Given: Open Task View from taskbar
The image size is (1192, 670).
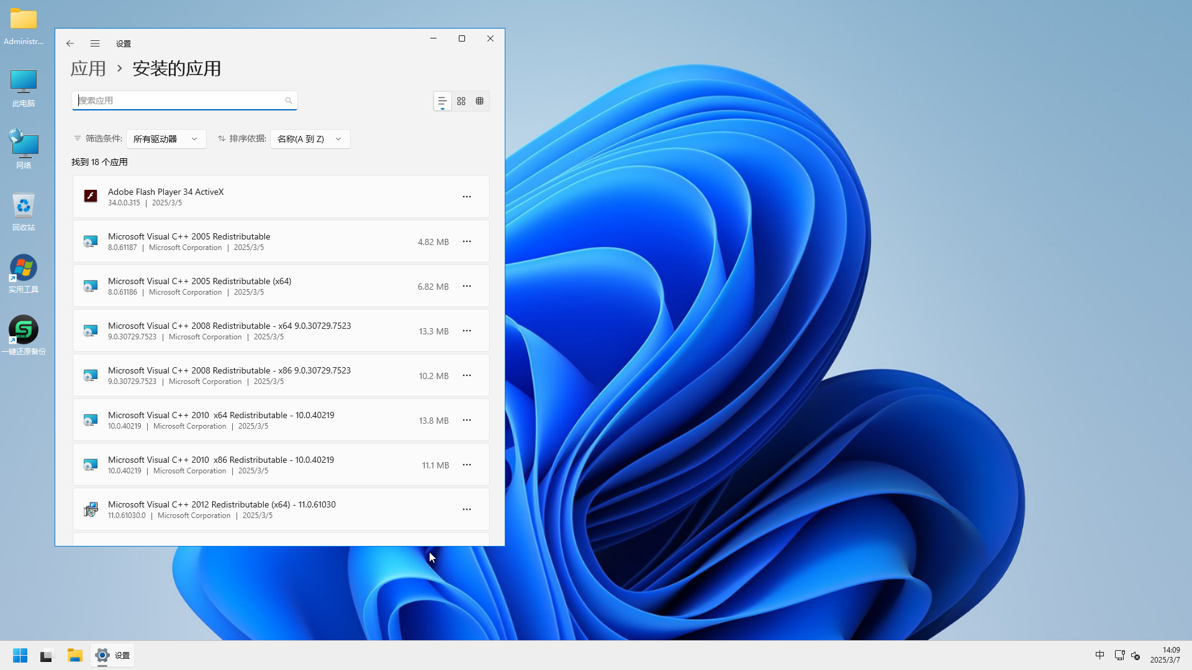Looking at the screenshot, I should [47, 655].
